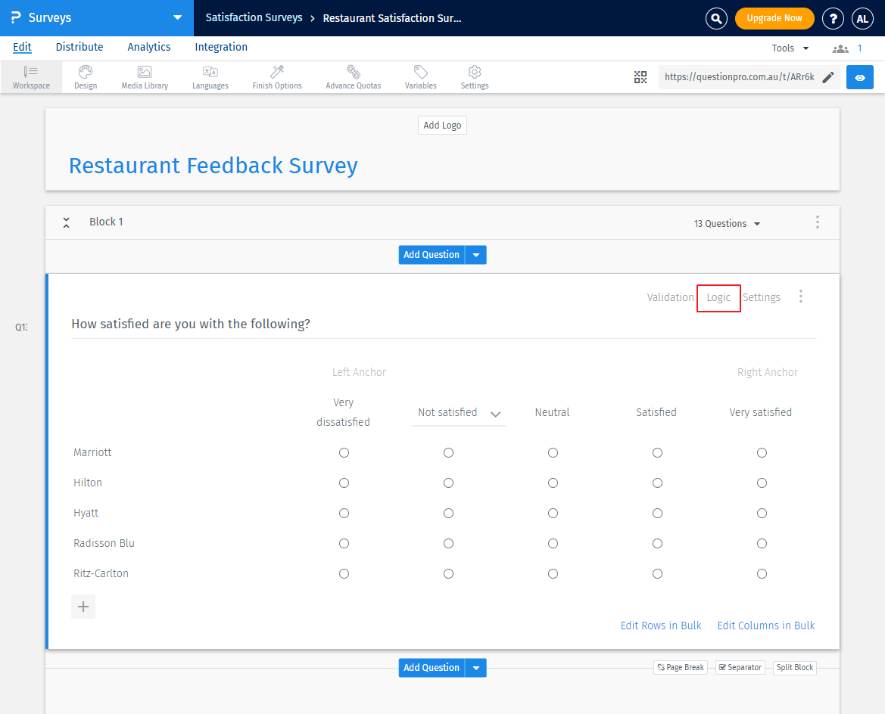Click the Add Question button
Screen dimensions: 885x714
pyautogui.click(x=432, y=255)
